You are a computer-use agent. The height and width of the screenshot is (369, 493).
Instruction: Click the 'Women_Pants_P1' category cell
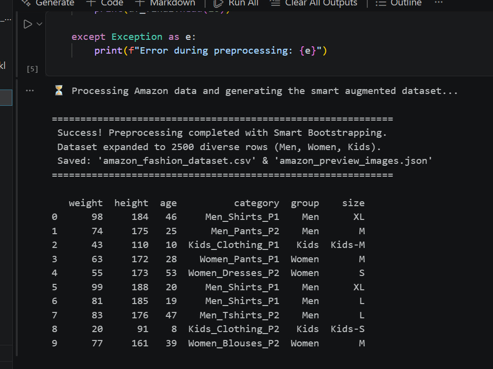239,259
